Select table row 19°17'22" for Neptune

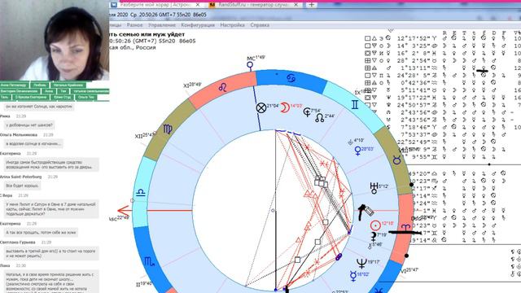(x=442, y=98)
